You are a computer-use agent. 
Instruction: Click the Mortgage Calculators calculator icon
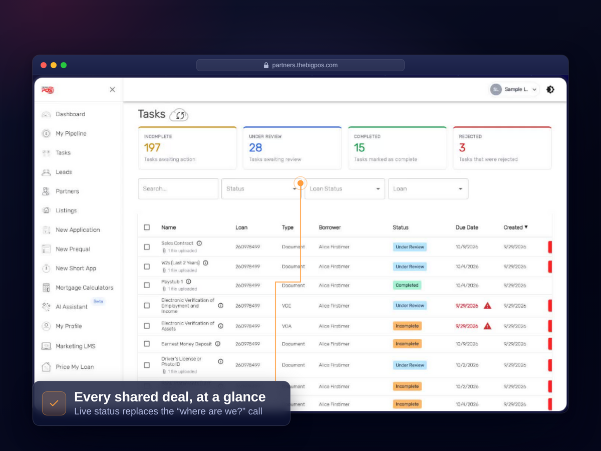click(46, 288)
